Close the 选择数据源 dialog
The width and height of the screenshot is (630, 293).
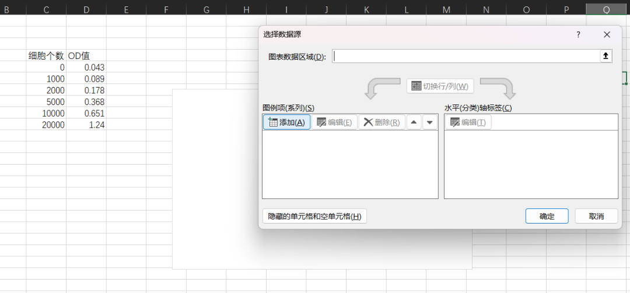(607, 34)
